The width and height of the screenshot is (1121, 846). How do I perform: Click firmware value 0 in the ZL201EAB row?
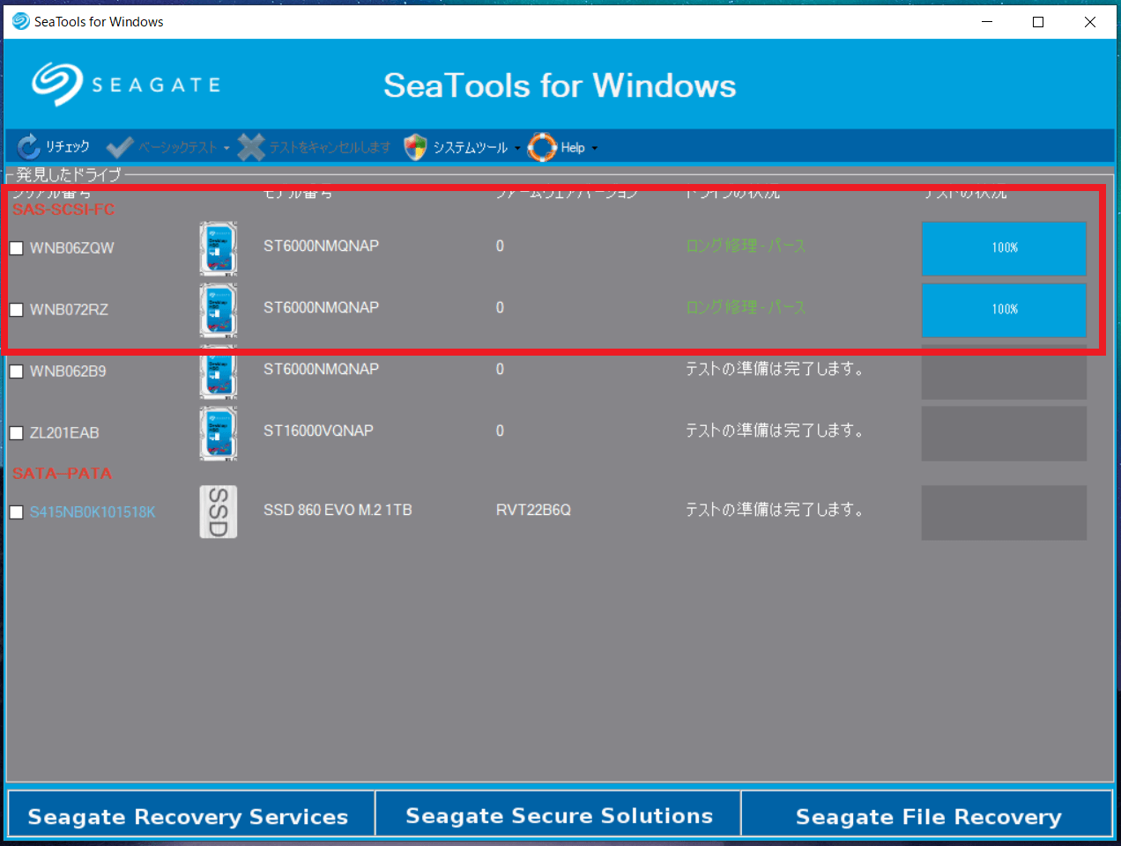point(500,430)
